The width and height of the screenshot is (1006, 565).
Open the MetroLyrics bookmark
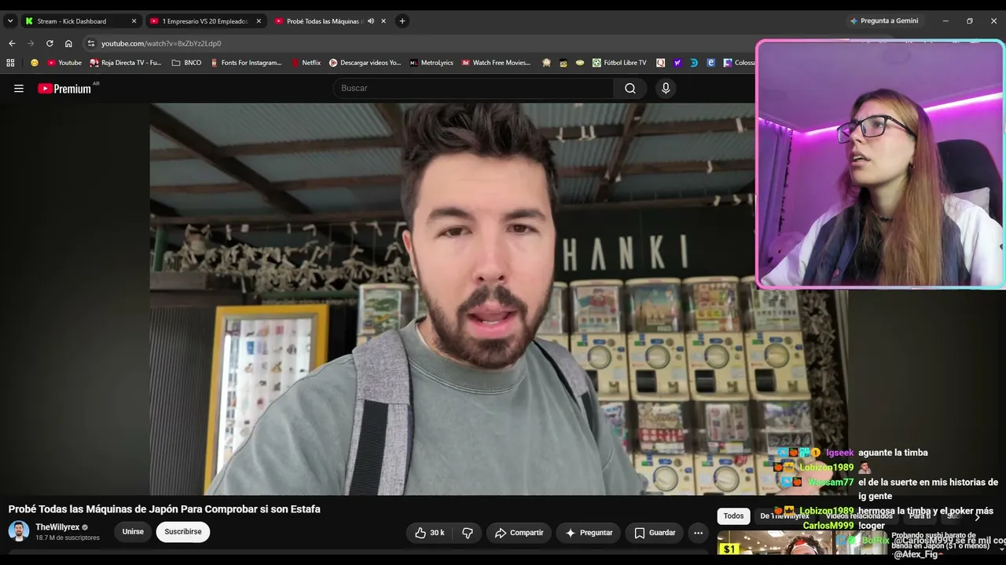(431, 63)
